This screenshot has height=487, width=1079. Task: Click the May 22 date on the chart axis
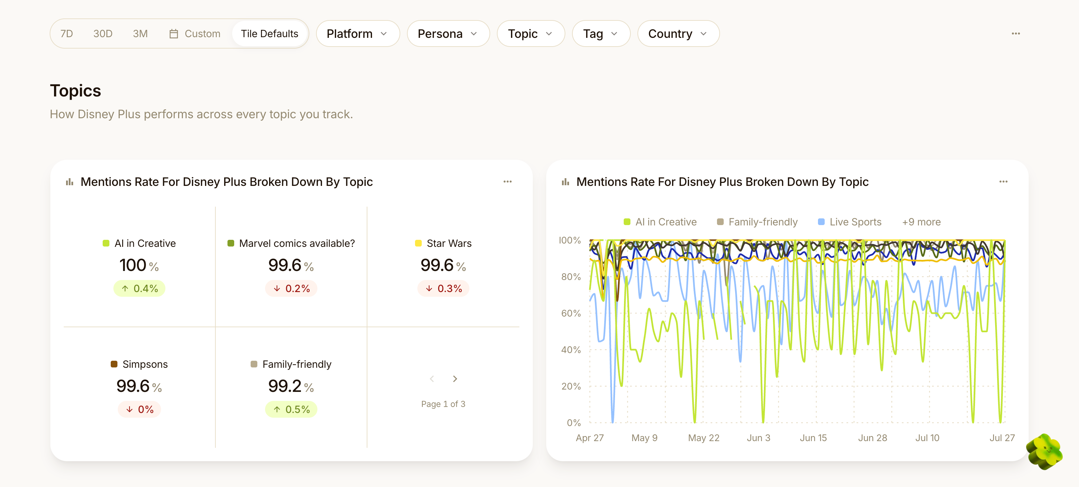coord(704,438)
